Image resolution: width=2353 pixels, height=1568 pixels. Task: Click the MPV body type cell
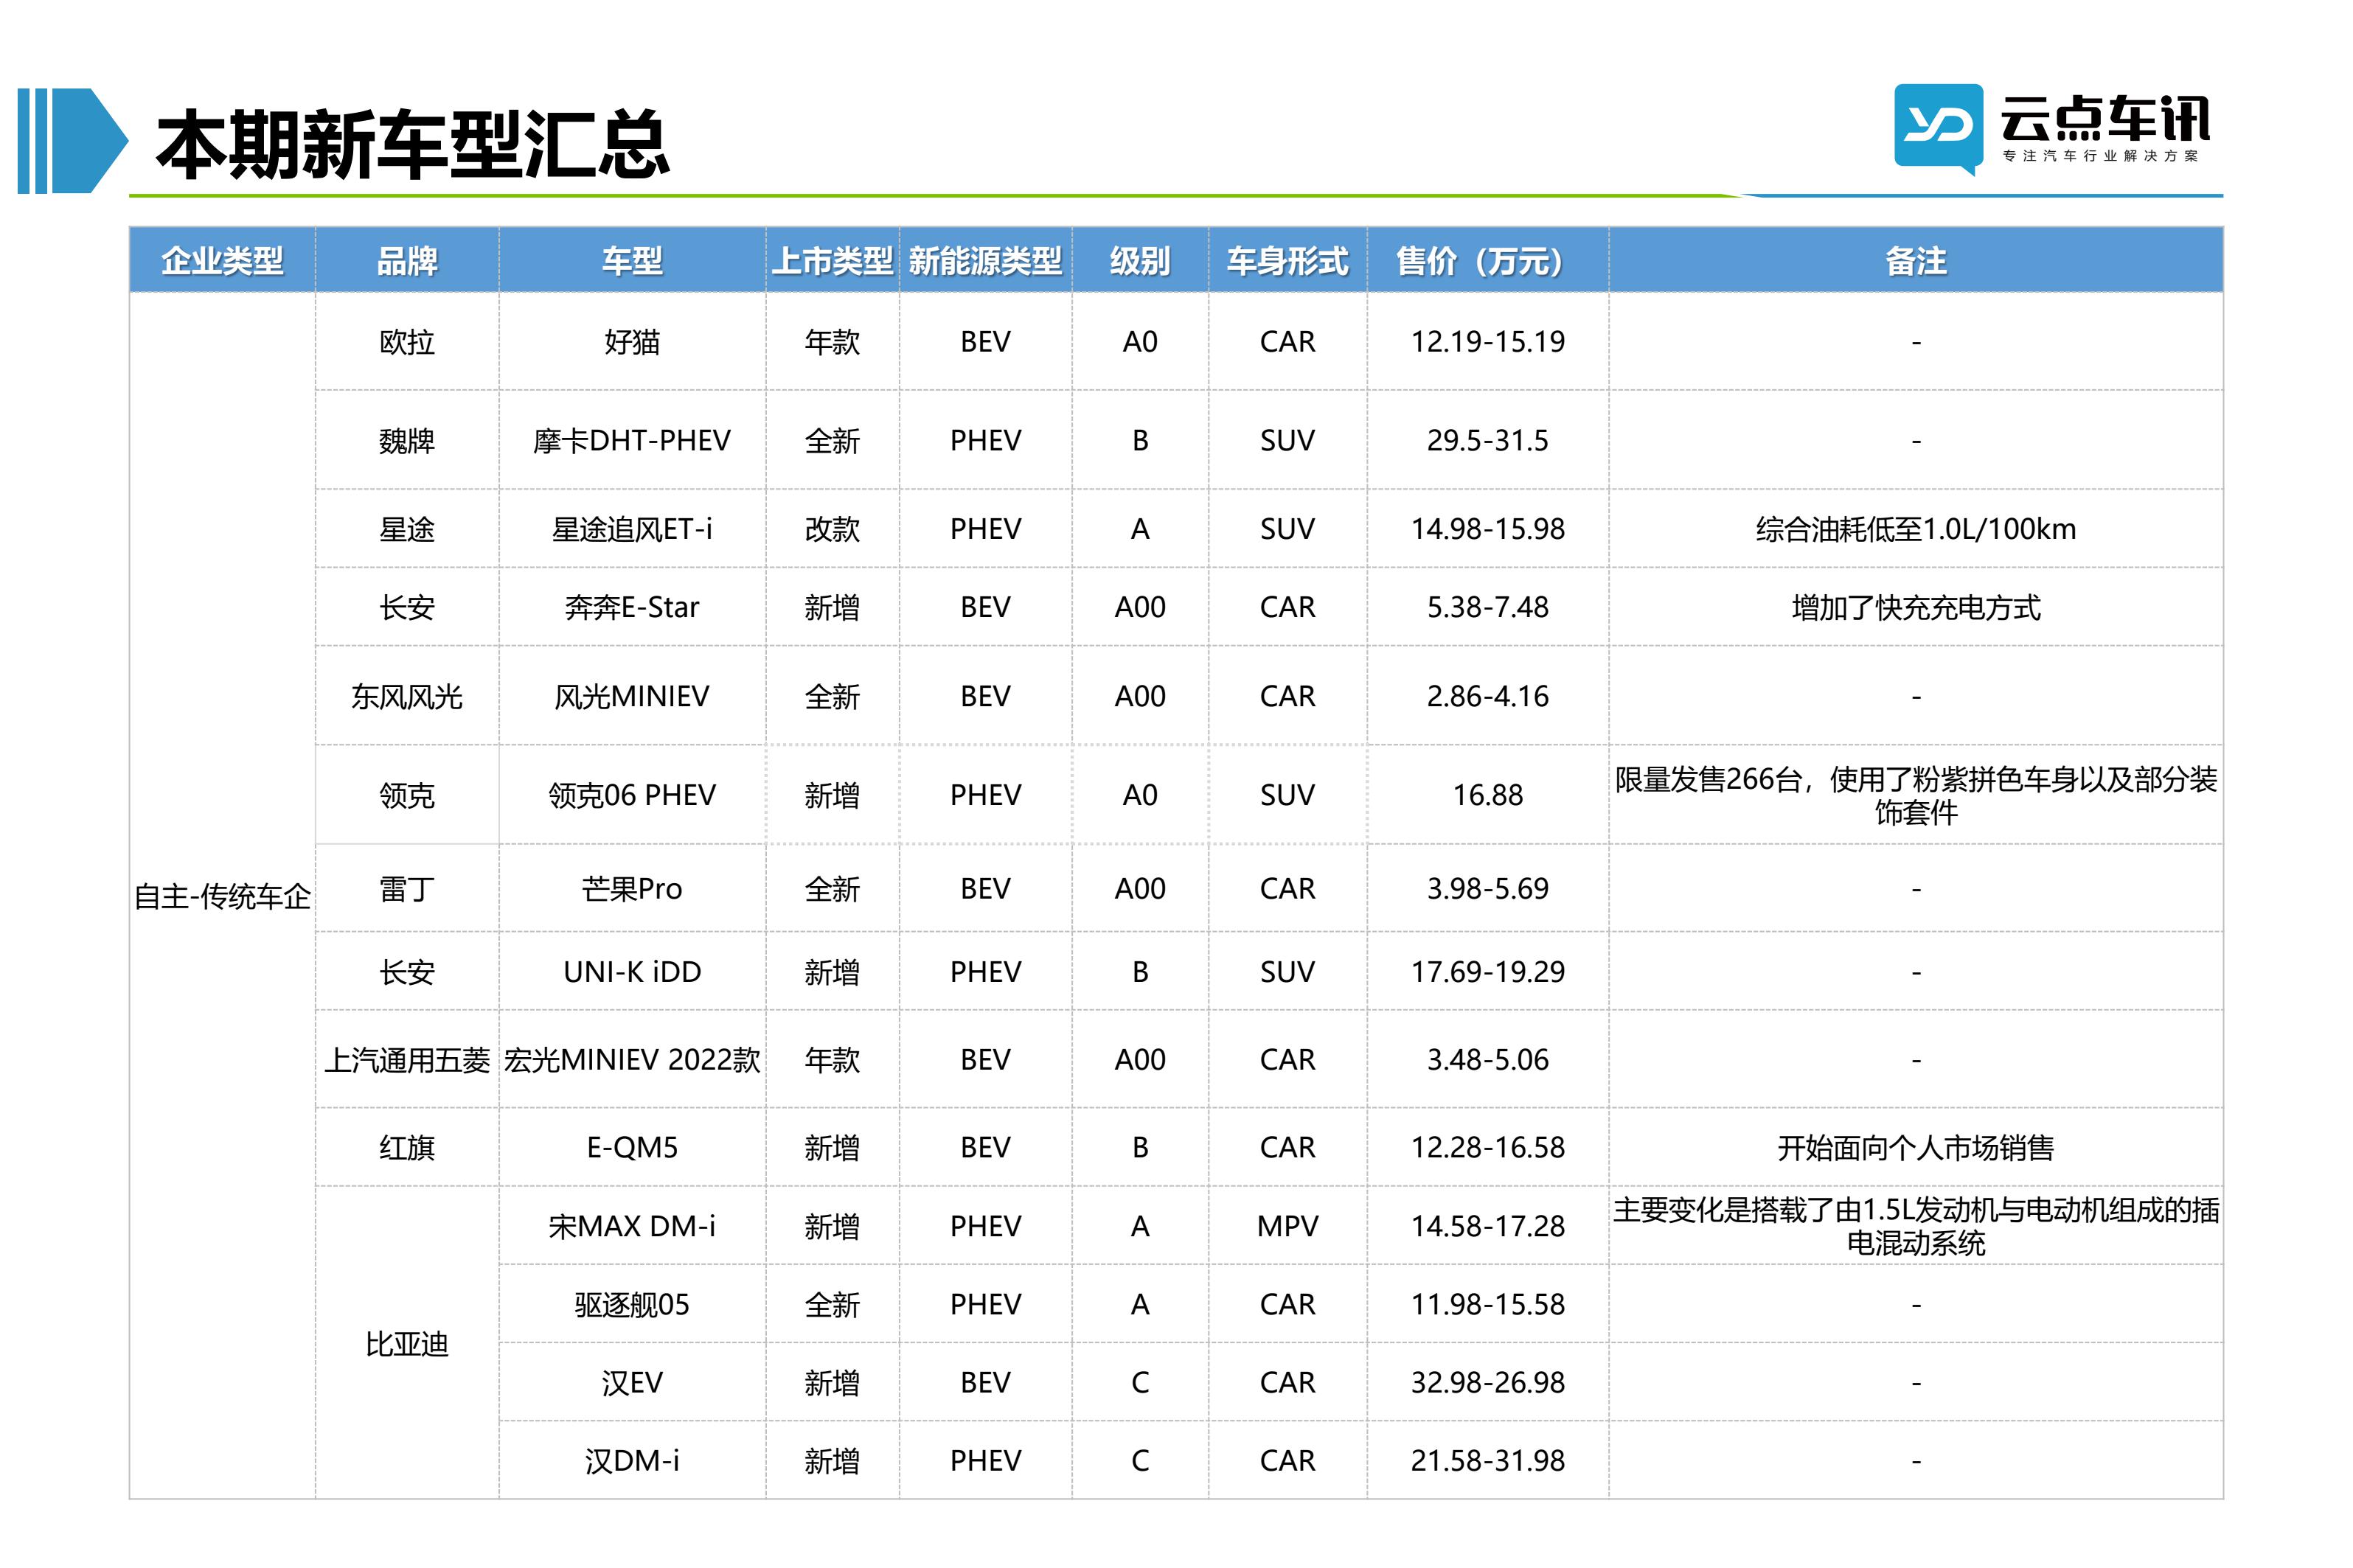click(1287, 1226)
